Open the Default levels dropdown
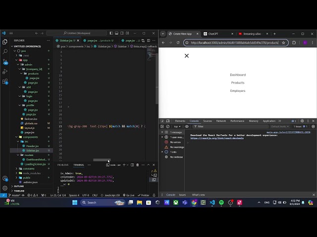 [280, 126]
